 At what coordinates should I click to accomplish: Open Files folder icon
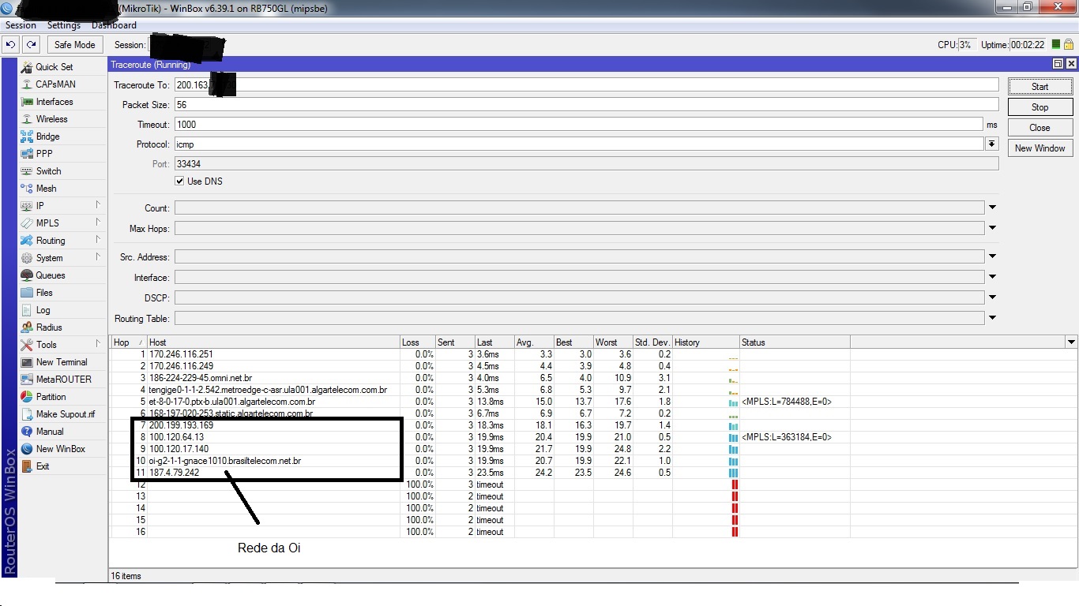27,293
